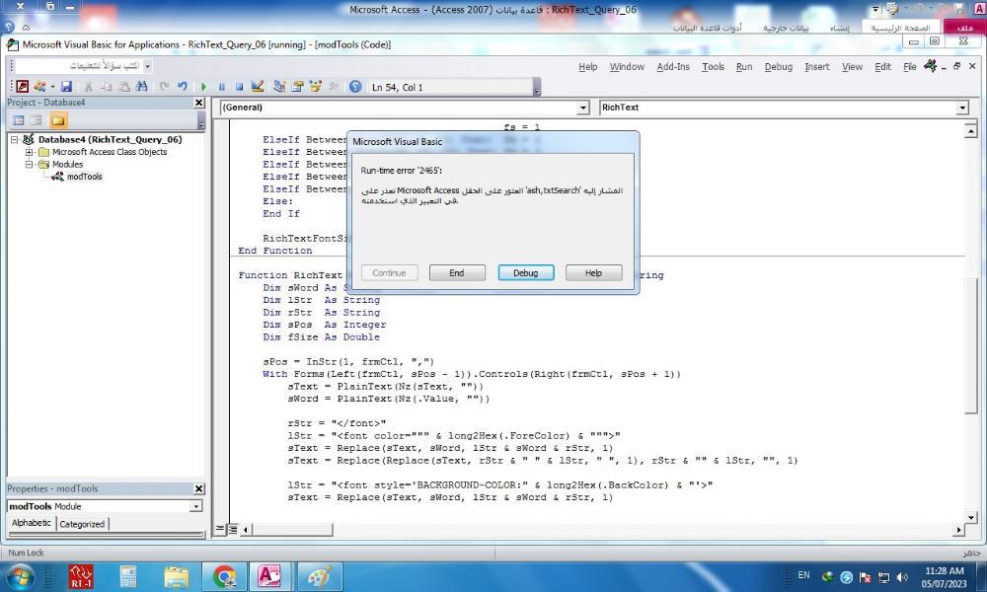The image size is (987, 592).
Task: Click the Break pause icon
Action: [221, 87]
